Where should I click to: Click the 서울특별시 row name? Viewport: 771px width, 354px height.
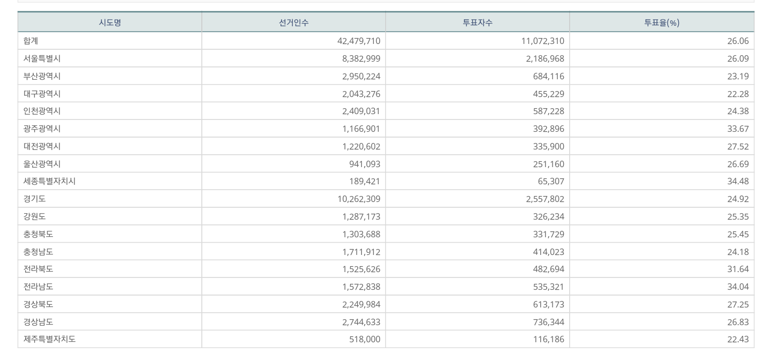pos(42,58)
